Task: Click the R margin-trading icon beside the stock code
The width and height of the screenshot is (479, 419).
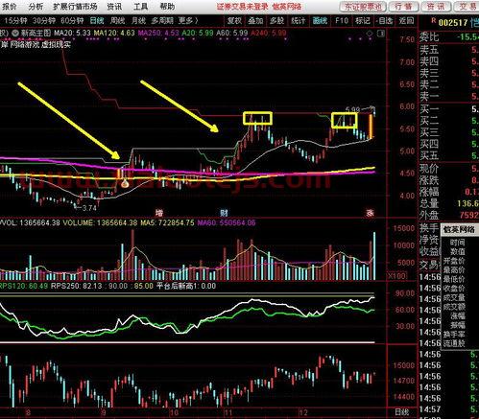Action: tap(434, 21)
